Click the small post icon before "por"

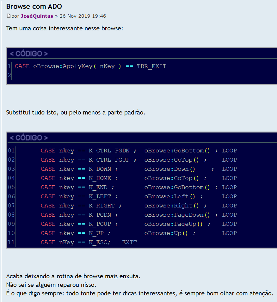tap(9, 16)
